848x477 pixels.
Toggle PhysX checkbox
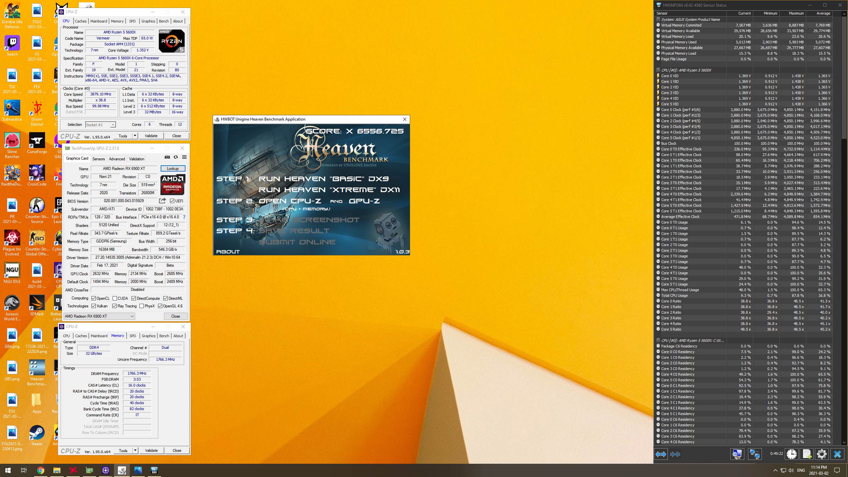click(x=142, y=306)
